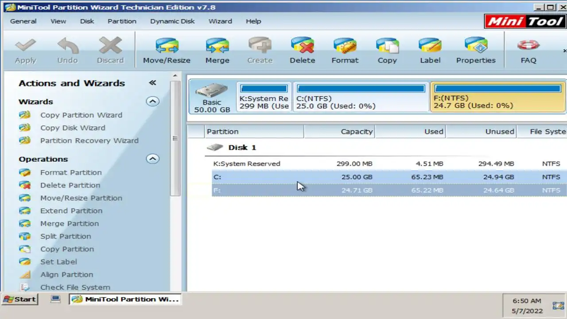Viewport: 567px width, 319px height.
Task: Open the Windows Start button
Action: point(20,300)
